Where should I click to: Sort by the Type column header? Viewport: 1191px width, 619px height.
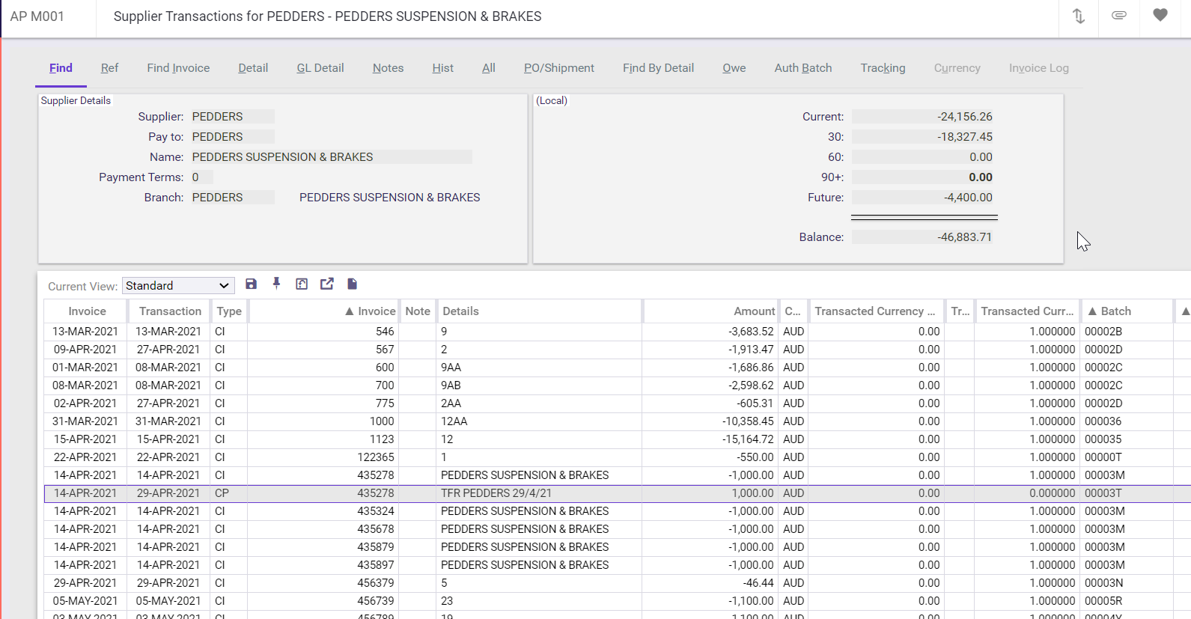[x=229, y=311]
